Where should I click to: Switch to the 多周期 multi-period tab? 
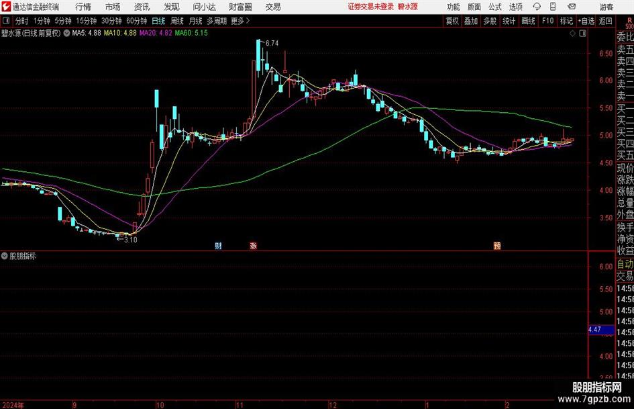[x=217, y=21]
